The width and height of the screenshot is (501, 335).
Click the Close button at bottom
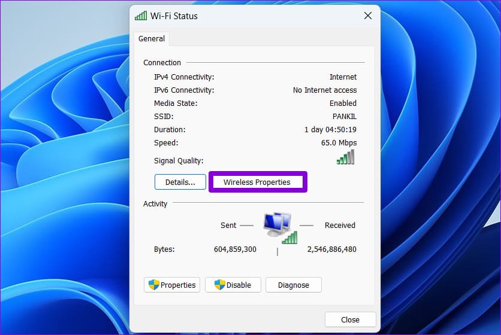350,319
